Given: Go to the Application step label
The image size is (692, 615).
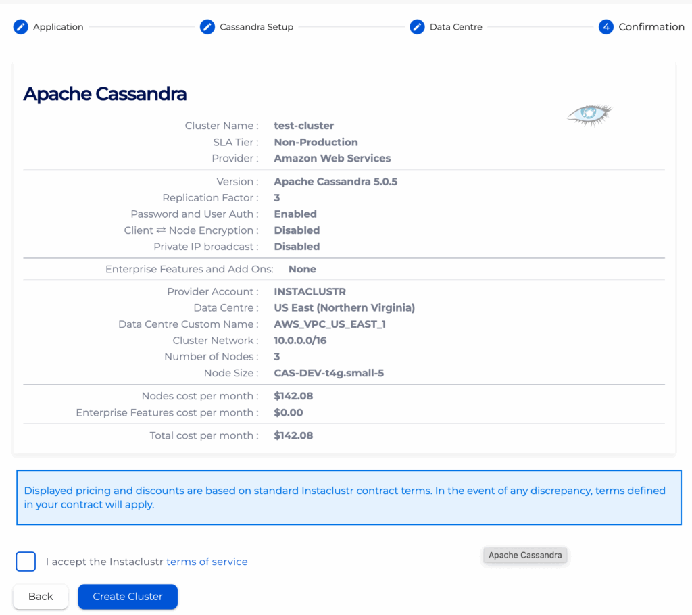Looking at the screenshot, I should pos(58,27).
